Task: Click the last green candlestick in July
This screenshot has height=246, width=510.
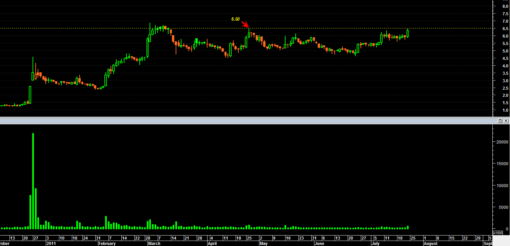Action: pos(408,33)
